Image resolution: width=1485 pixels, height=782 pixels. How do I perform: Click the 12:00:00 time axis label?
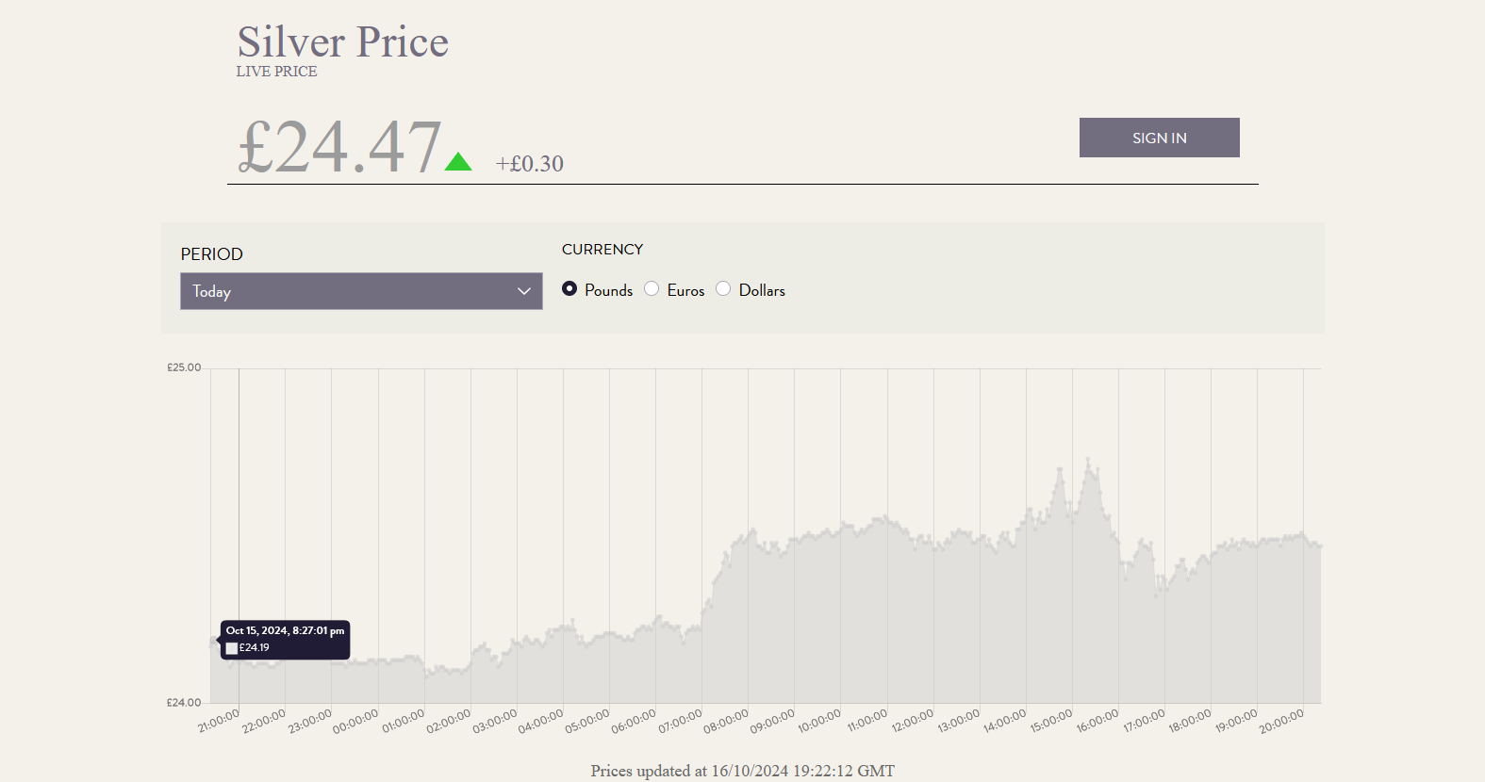[913, 721]
